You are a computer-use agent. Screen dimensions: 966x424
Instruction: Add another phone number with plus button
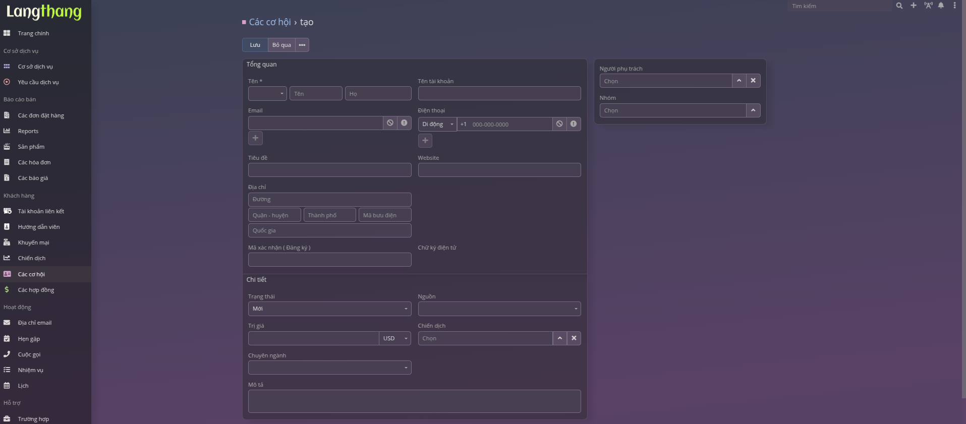pos(425,141)
